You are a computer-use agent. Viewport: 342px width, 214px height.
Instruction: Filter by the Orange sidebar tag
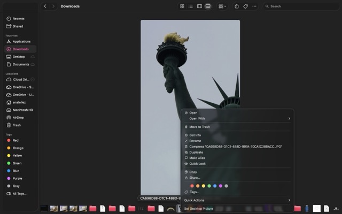pos(20,148)
